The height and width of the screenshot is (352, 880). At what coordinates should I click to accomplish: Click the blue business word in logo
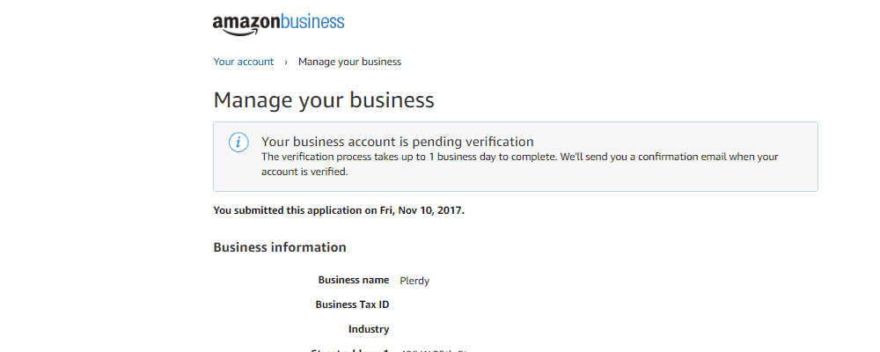coord(312,23)
